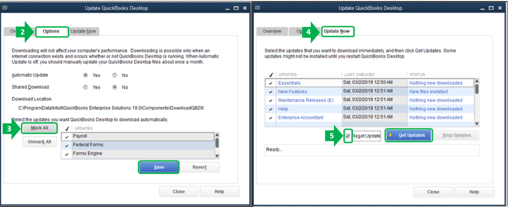Open the Overview tab in left window
This screenshot has height=207, width=508.
[13, 32]
